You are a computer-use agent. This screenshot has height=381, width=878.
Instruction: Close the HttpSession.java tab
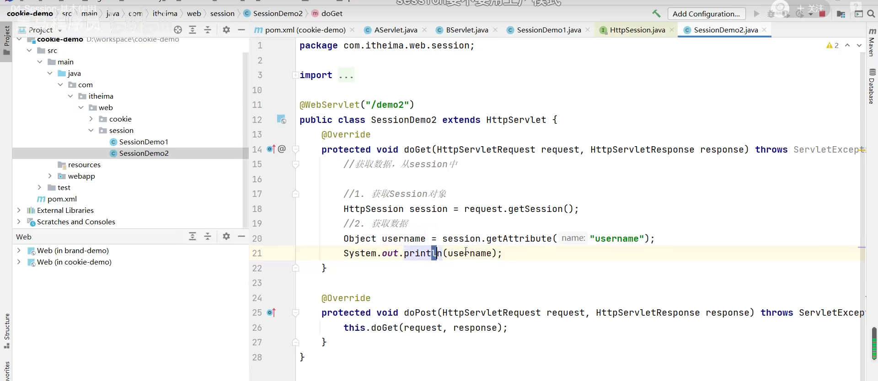(x=672, y=30)
